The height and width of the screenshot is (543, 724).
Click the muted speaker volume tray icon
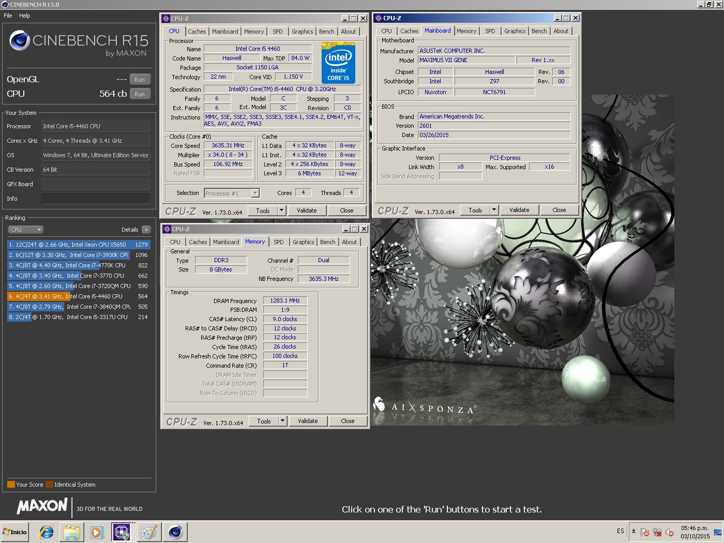coord(670,532)
